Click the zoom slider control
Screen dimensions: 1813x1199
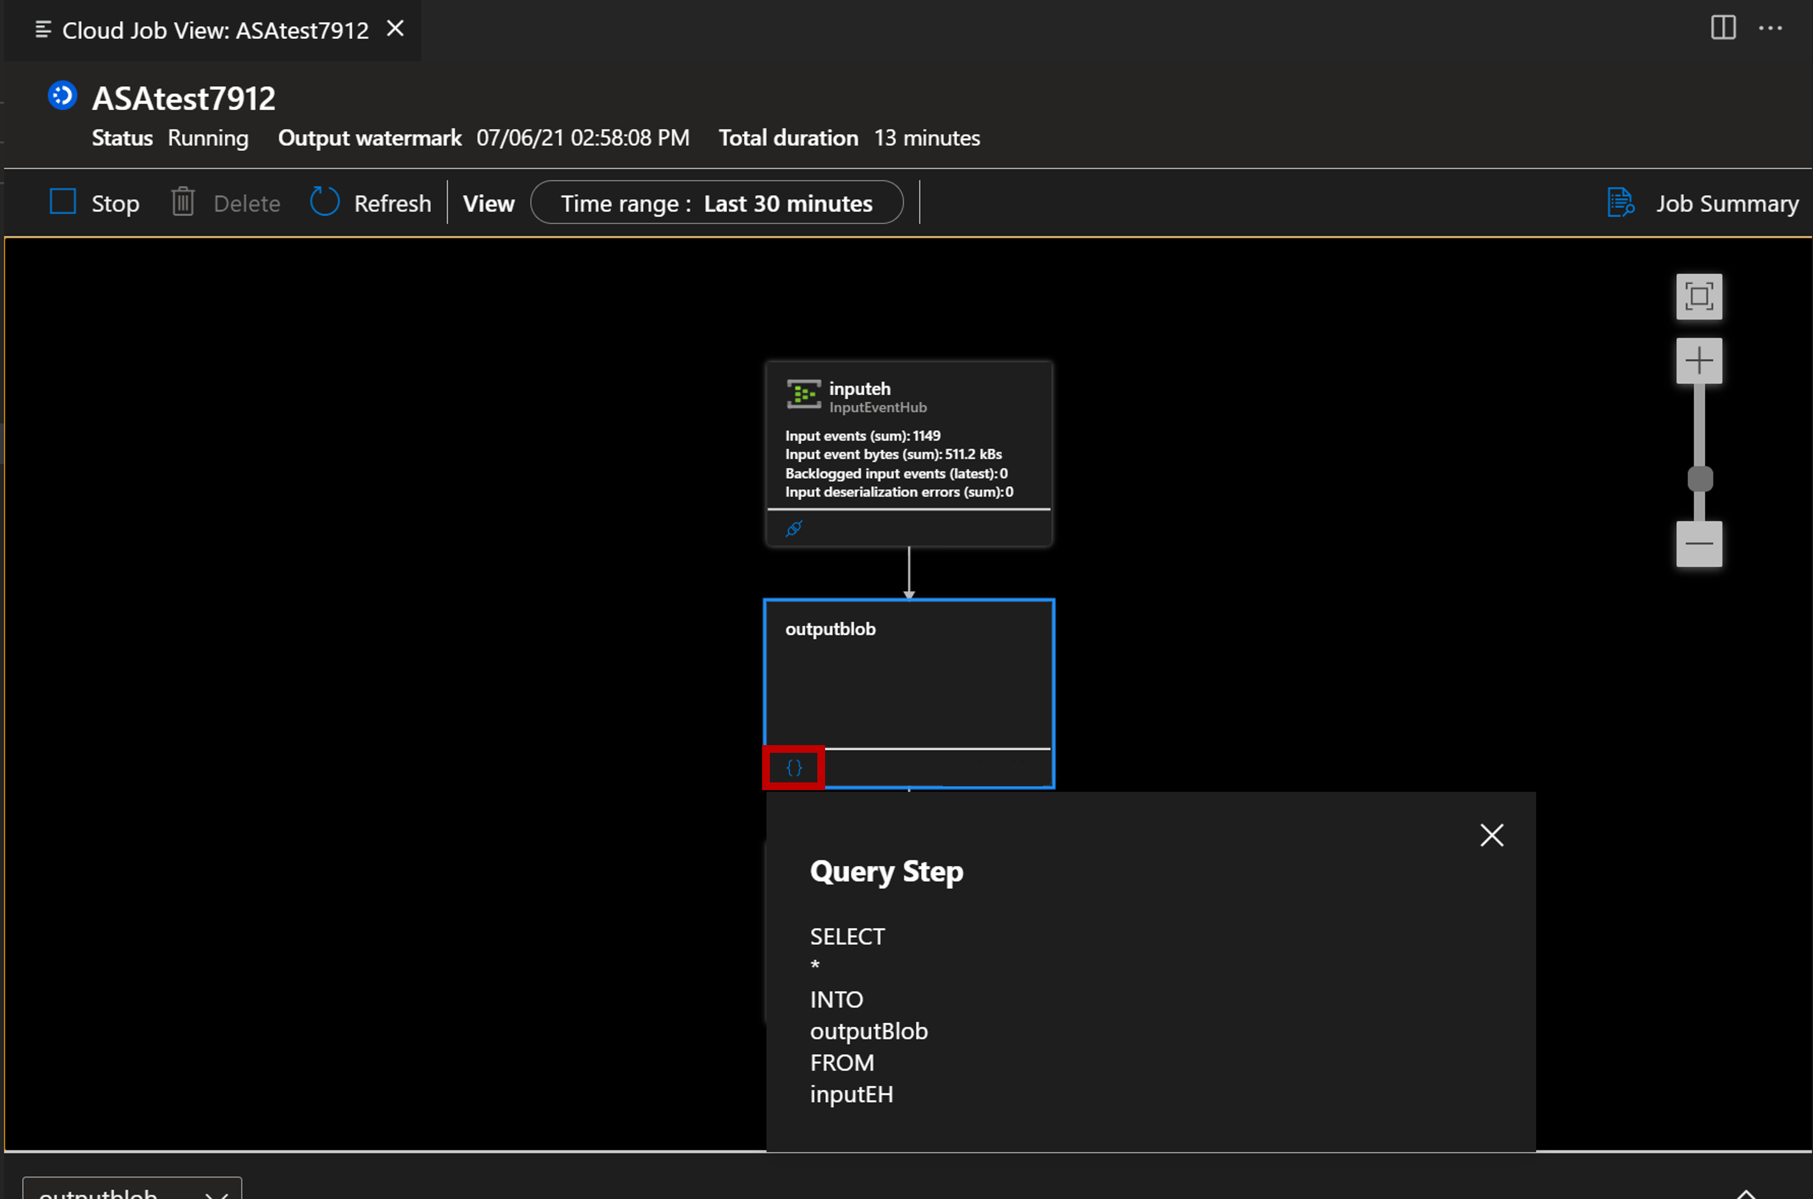point(1698,478)
